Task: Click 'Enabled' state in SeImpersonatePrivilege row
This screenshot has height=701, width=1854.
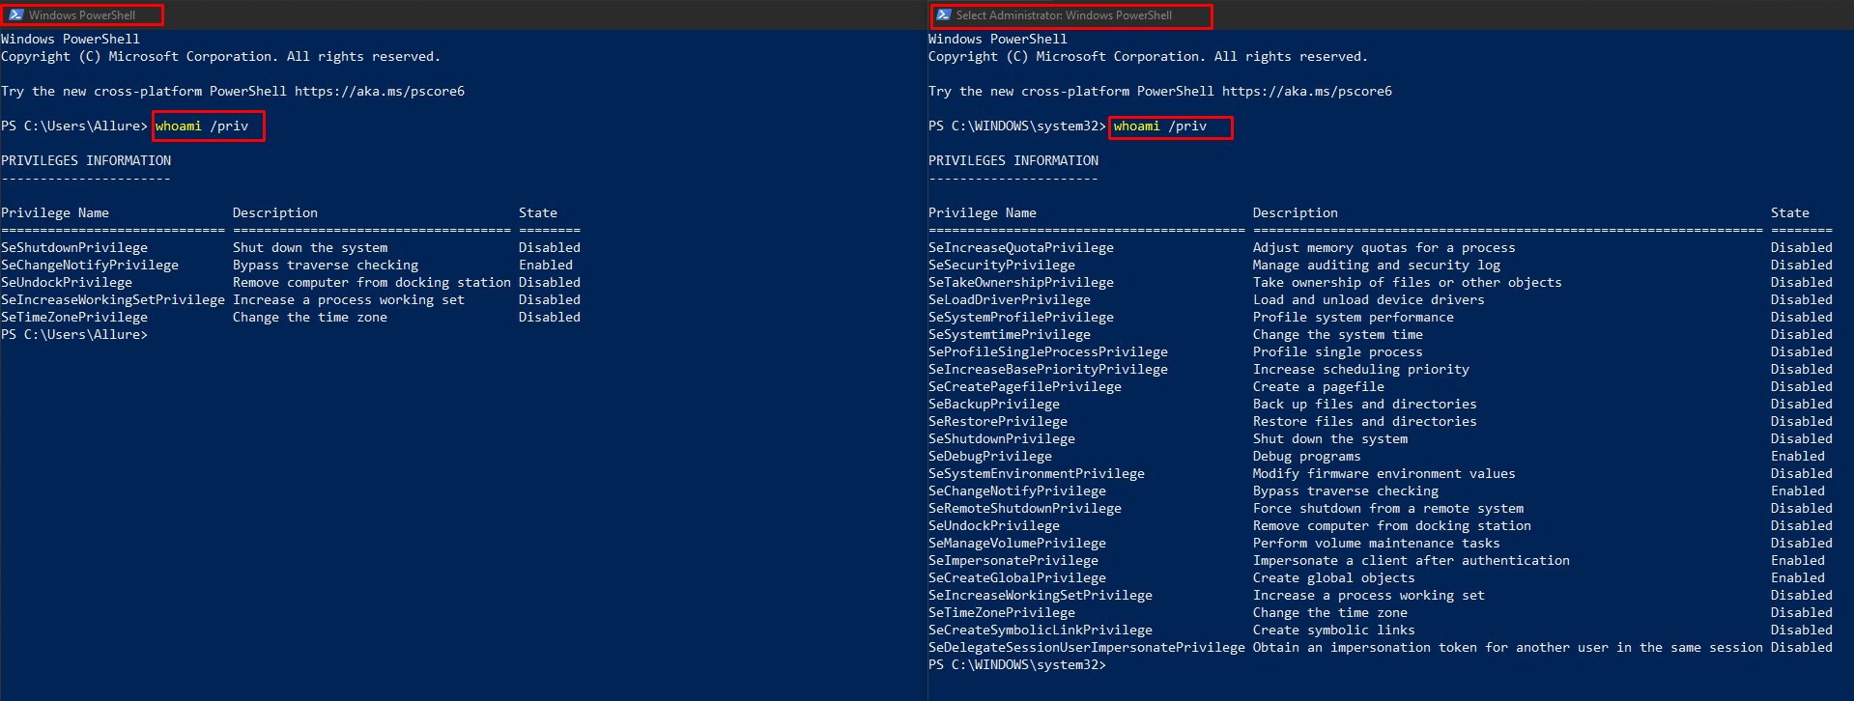Action: (1798, 561)
